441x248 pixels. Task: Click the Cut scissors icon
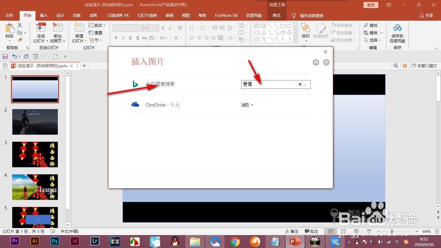point(20,25)
